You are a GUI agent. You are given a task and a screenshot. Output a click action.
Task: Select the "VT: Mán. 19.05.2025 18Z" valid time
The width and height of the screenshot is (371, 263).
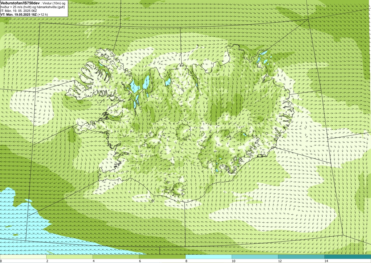19,14
